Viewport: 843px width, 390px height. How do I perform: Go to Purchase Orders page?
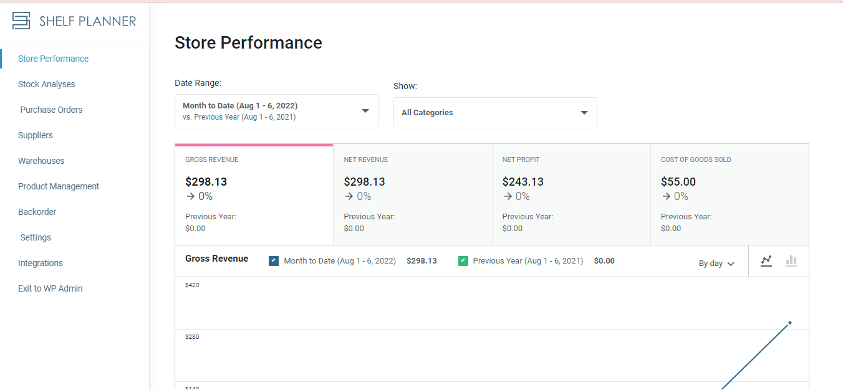pos(51,110)
